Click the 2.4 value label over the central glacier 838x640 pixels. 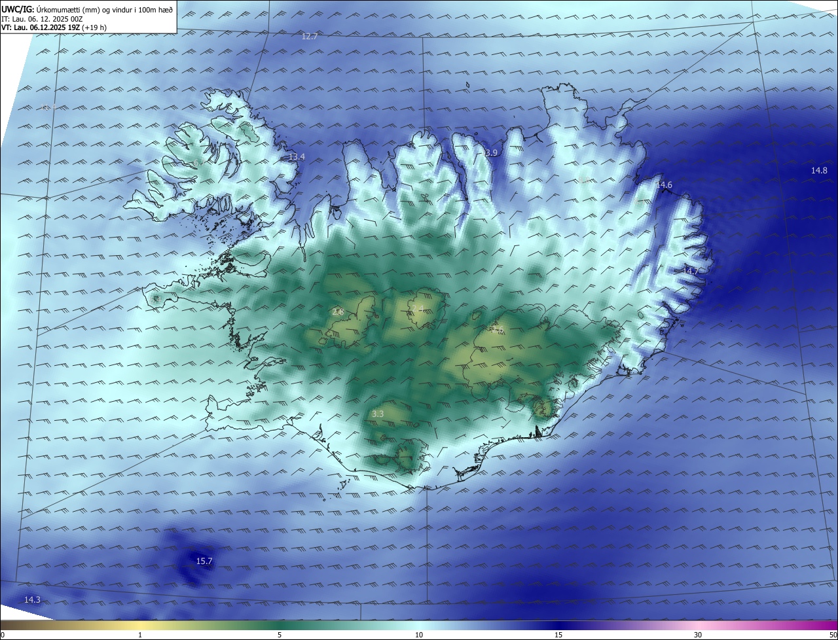point(417,308)
